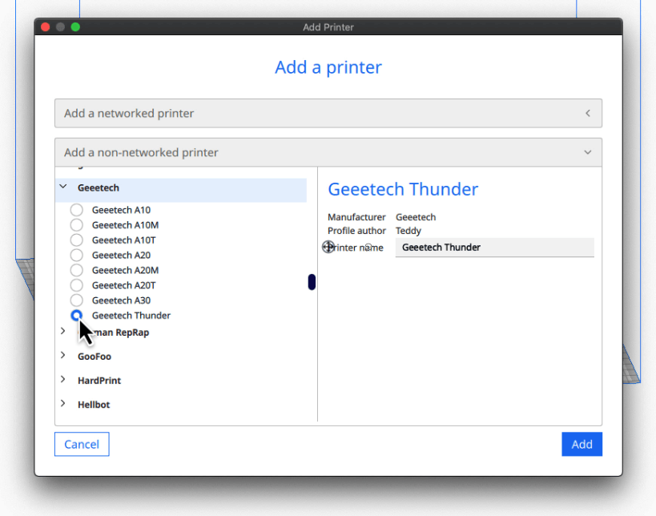Click the Add button
This screenshot has width=656, height=516.
tap(582, 445)
